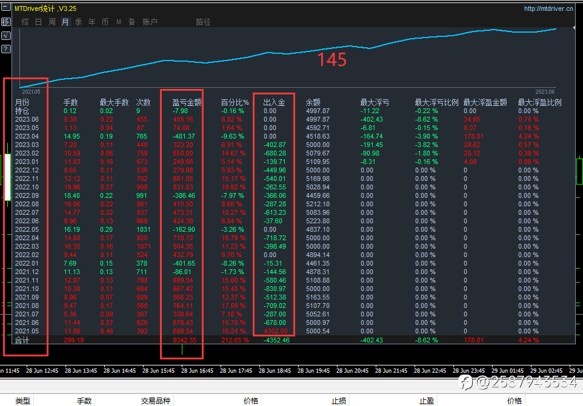Viewport: 583px width, 406px height.
Task: Click the 2021.05 start label under the chart
Action: [x=31, y=91]
